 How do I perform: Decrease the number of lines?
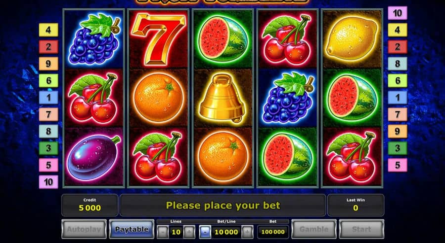tap(162, 232)
